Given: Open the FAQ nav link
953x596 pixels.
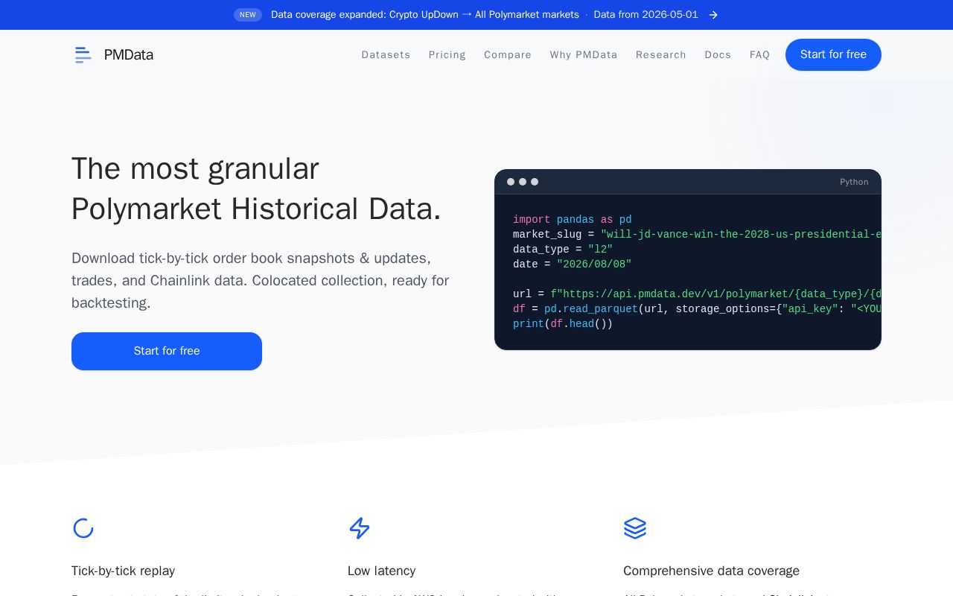Looking at the screenshot, I should 759,54.
